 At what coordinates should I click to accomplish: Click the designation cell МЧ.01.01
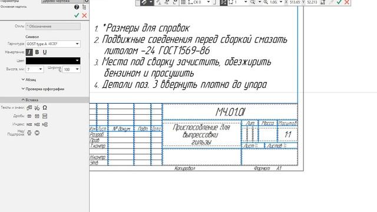click(x=230, y=112)
